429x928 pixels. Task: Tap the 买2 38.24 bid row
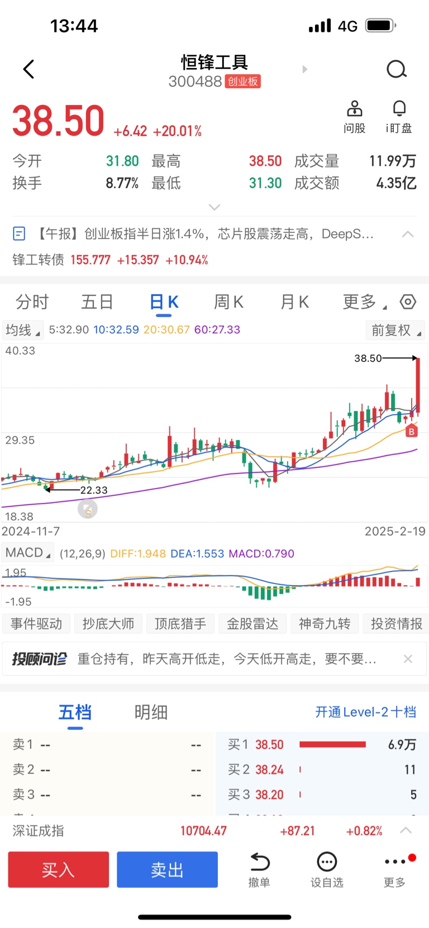322,769
